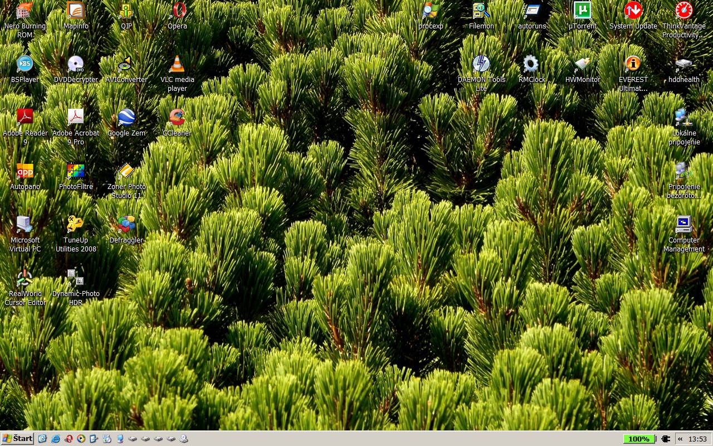Screen dimensions: 713x446
Task: Open the Nero Burning ROM desktop icon
Action: pos(25,11)
